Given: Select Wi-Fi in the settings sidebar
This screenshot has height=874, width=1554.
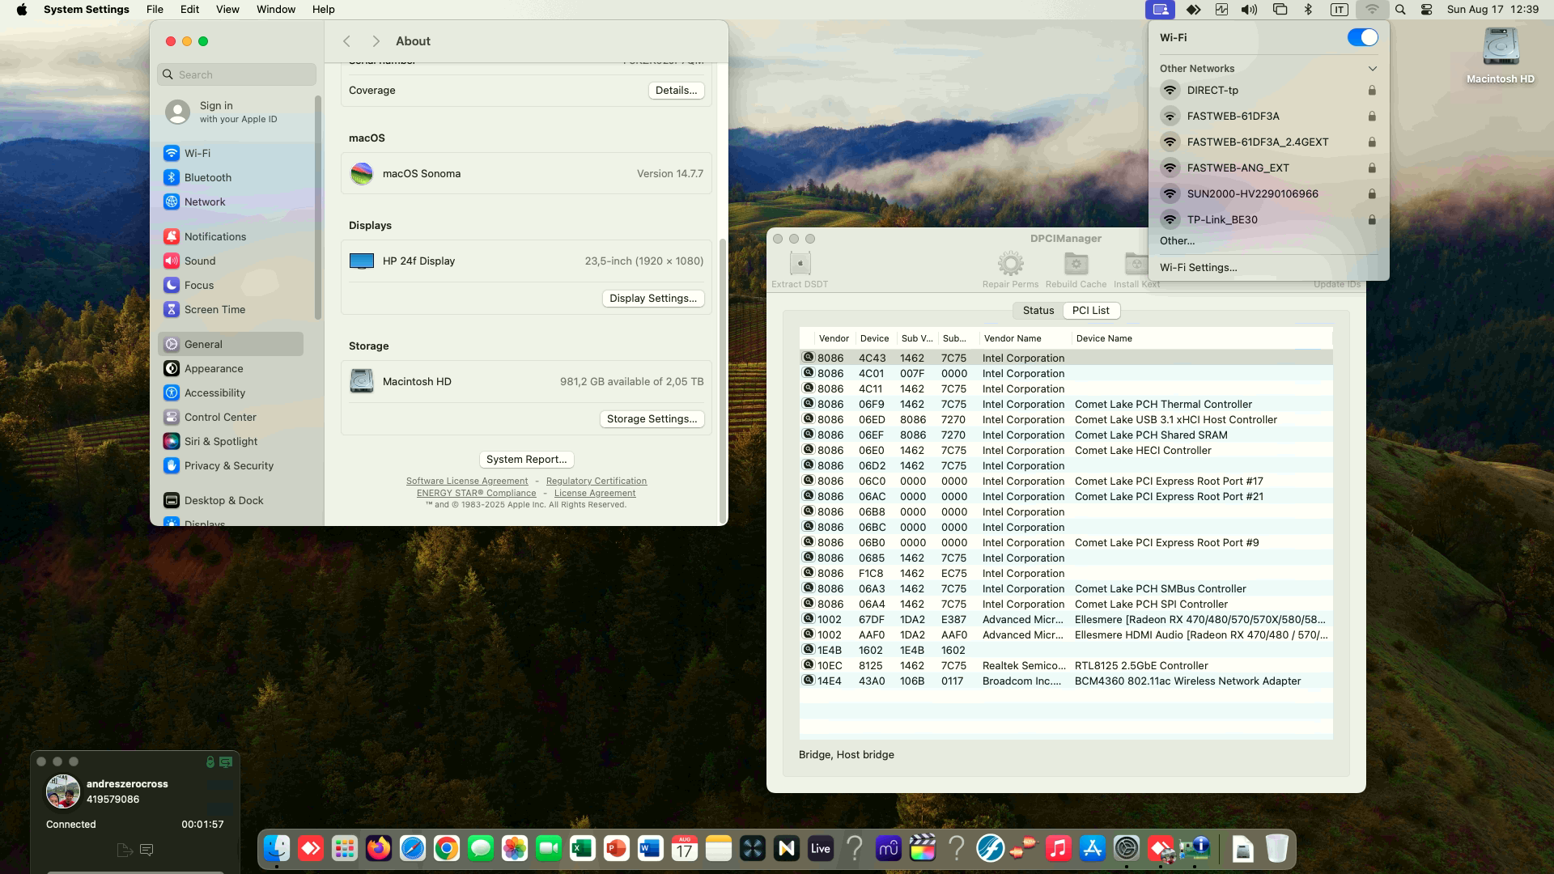Looking at the screenshot, I should (231, 153).
